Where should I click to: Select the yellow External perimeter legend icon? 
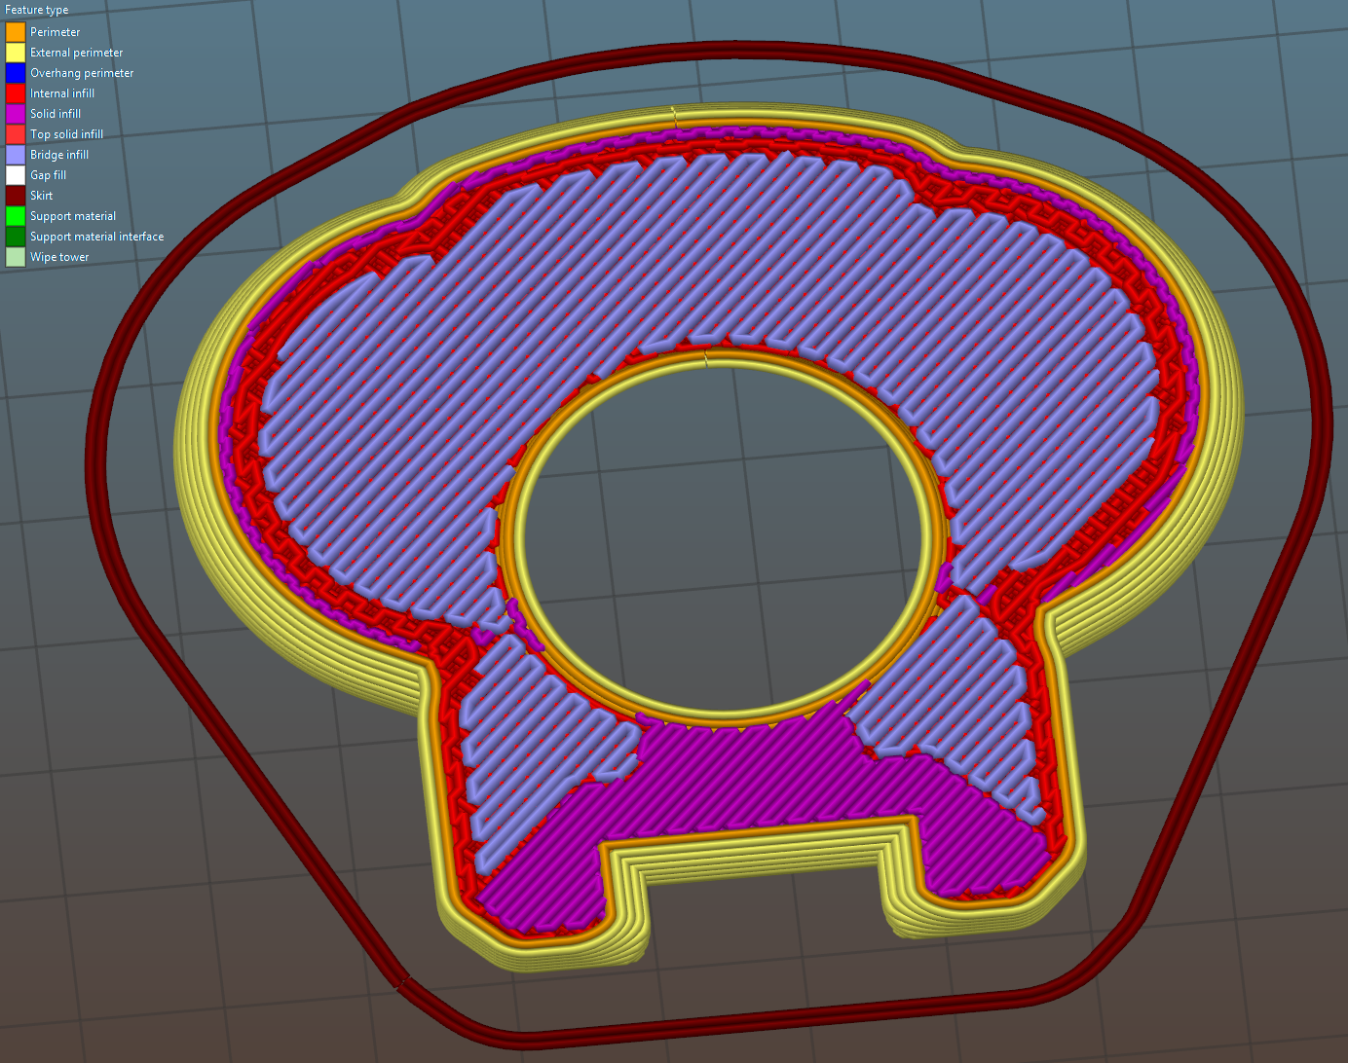pyautogui.click(x=16, y=52)
